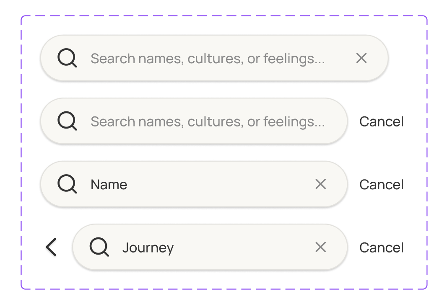
Task: Clear the Name search text with the X
Action: pos(320,184)
